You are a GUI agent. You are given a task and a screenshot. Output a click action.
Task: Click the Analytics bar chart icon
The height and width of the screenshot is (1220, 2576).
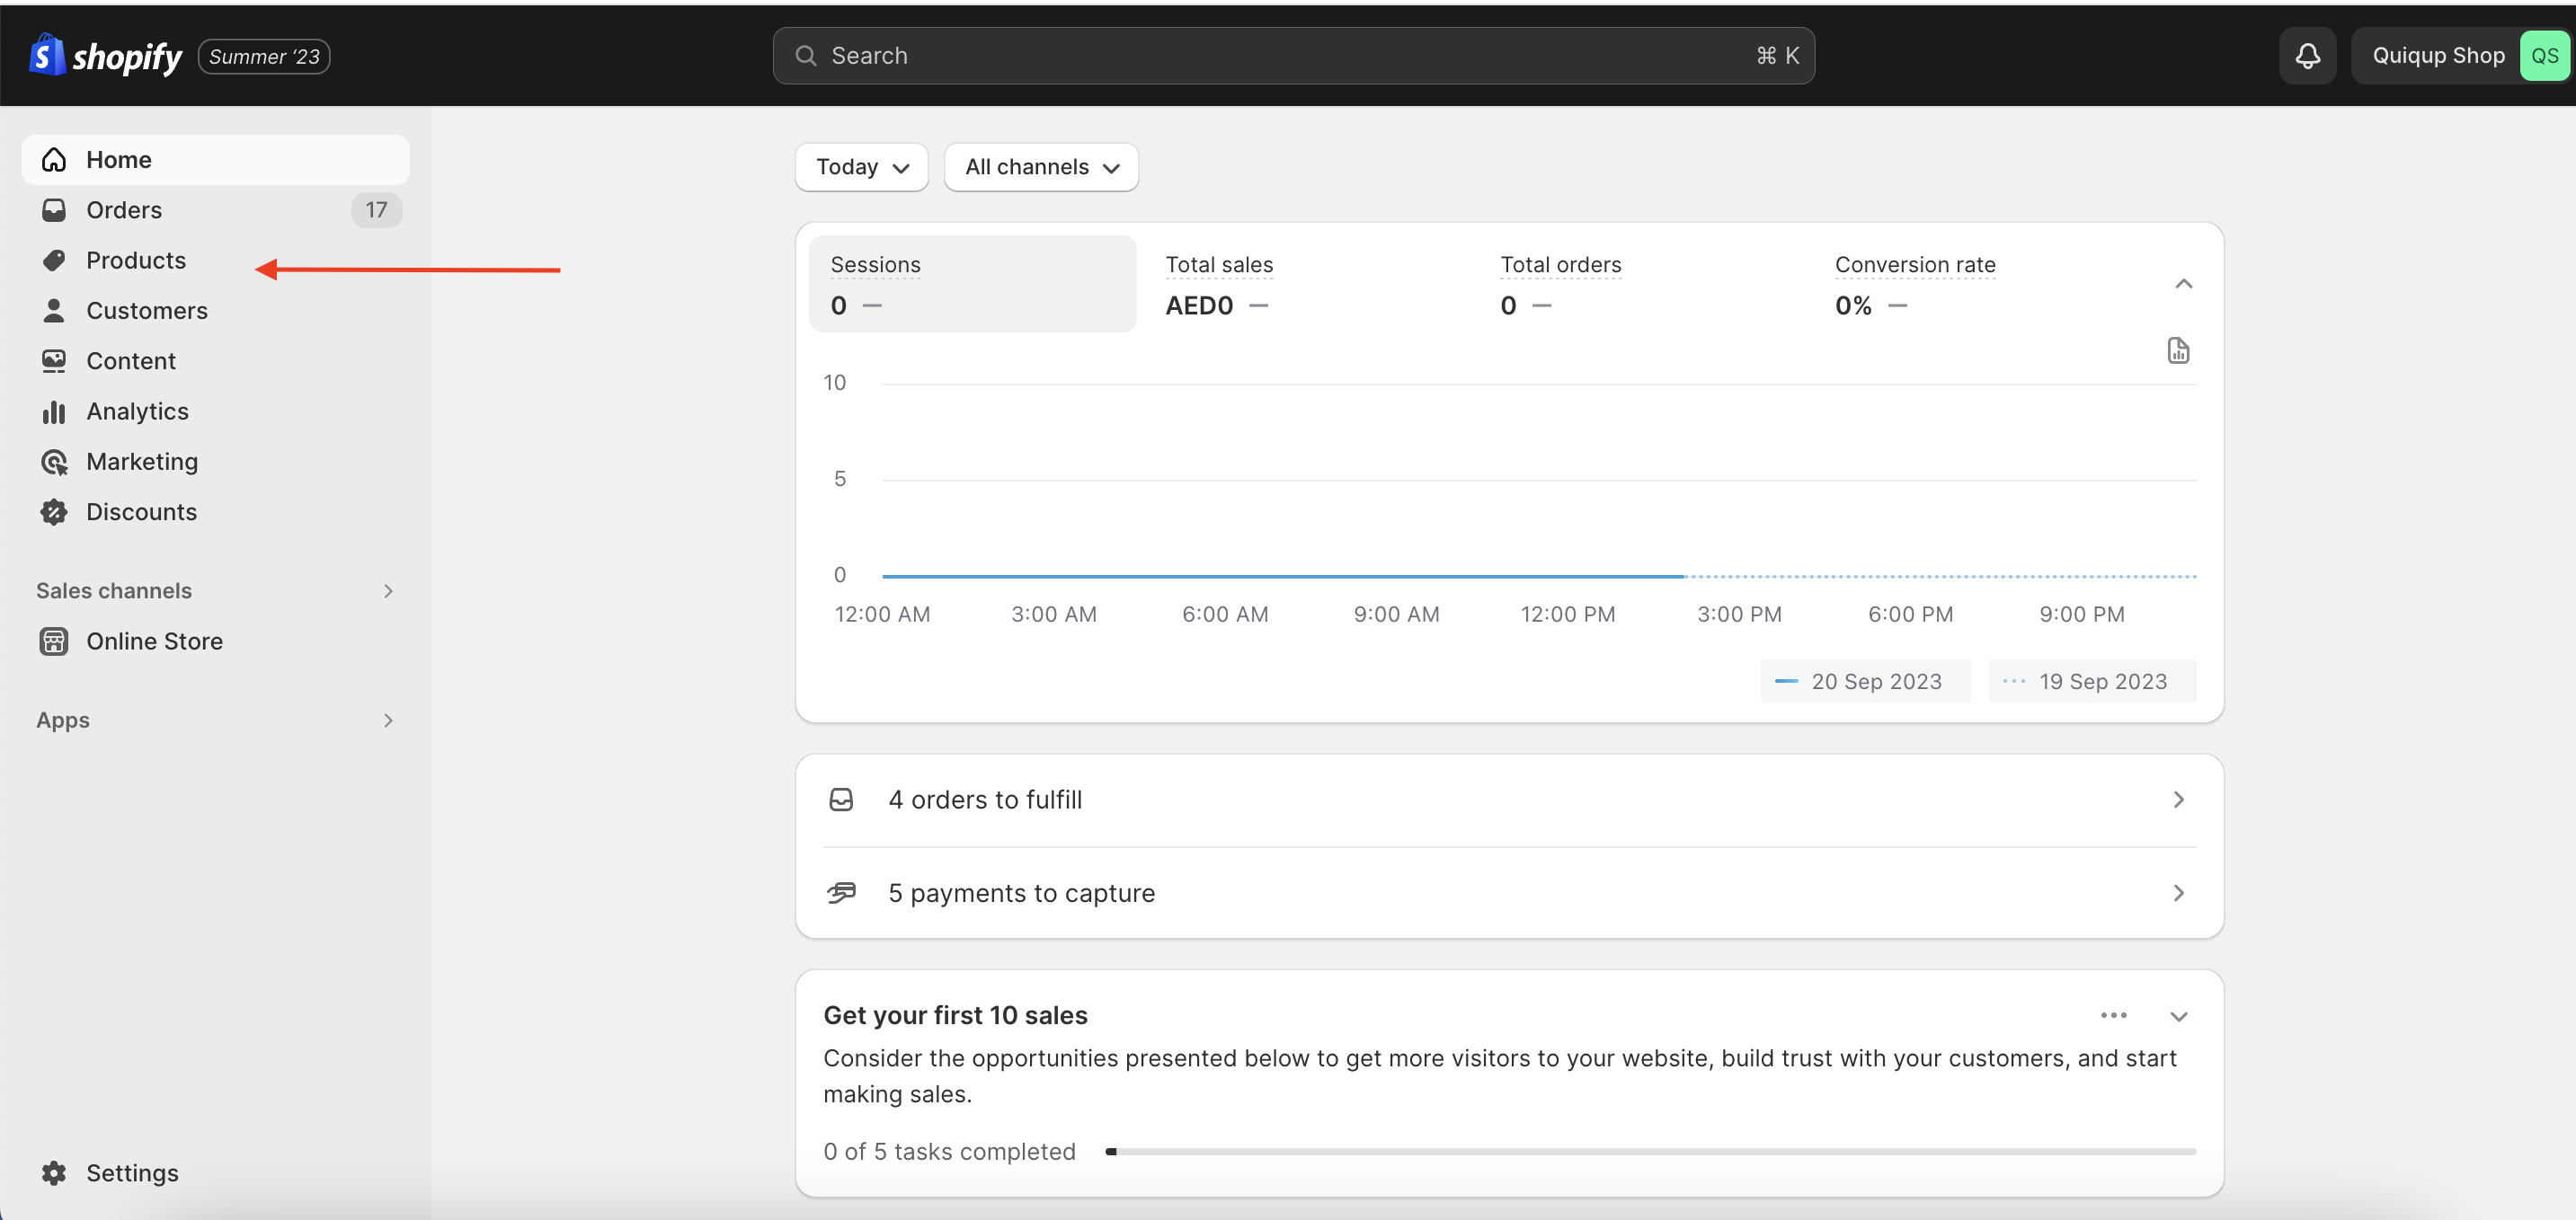click(x=54, y=411)
